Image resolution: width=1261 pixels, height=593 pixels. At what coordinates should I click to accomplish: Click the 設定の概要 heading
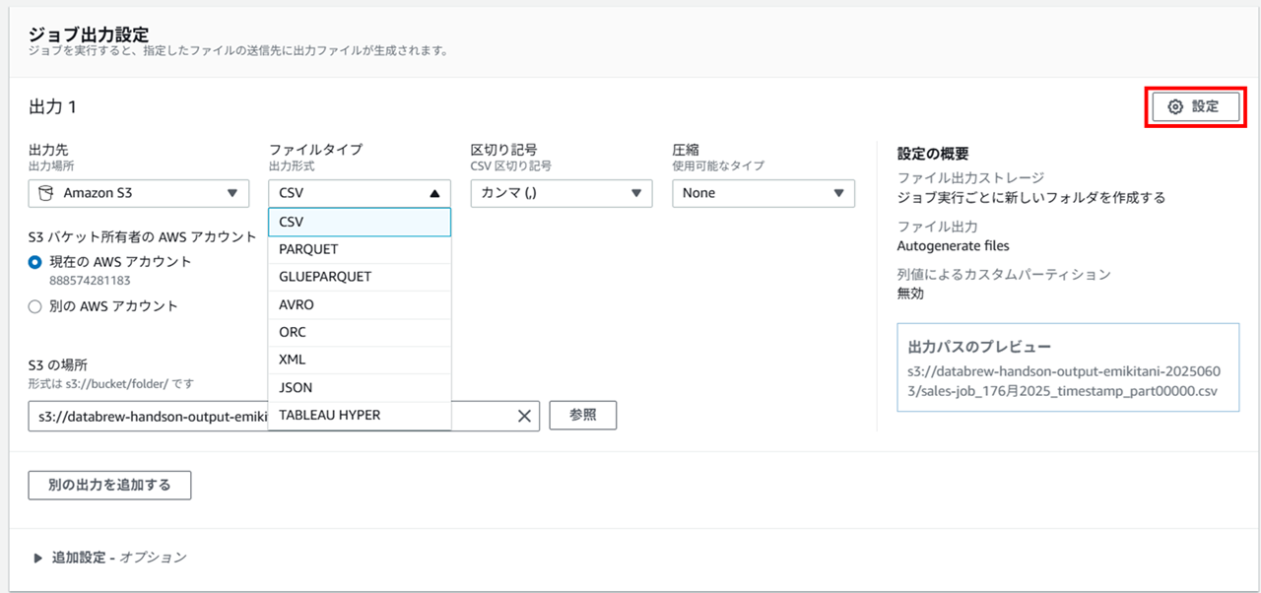click(x=933, y=154)
